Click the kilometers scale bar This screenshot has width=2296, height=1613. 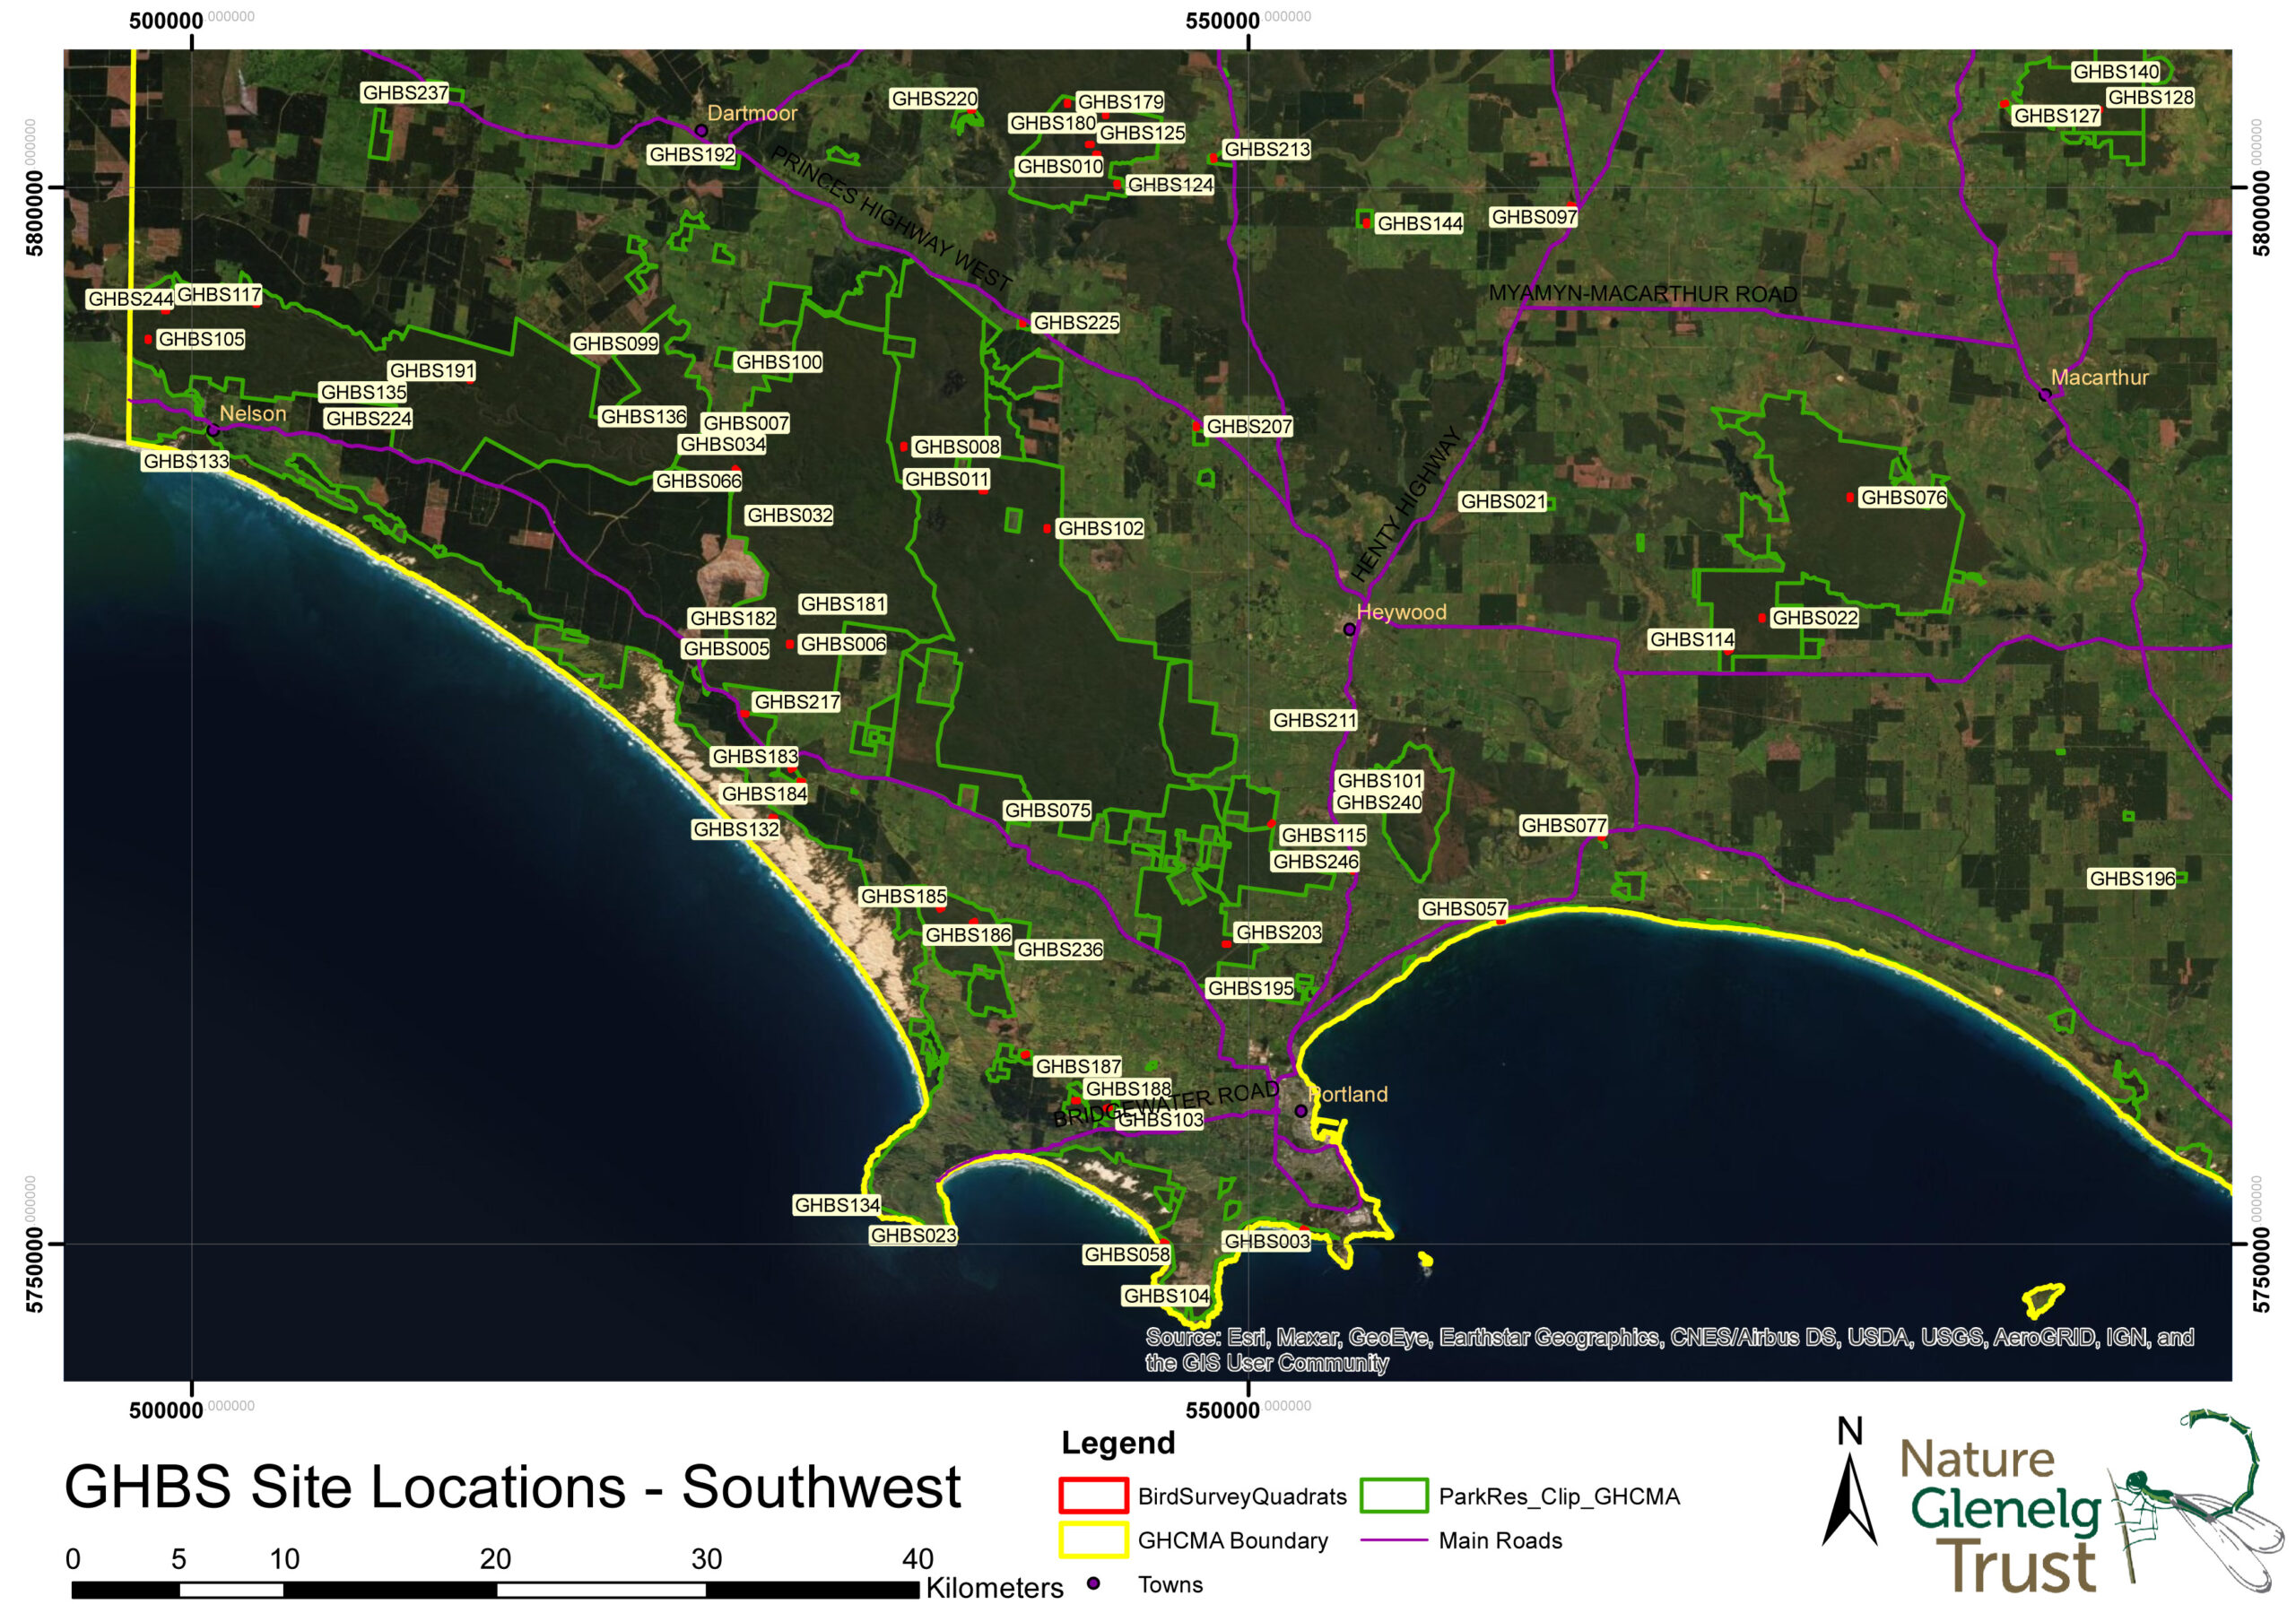tap(495, 1589)
